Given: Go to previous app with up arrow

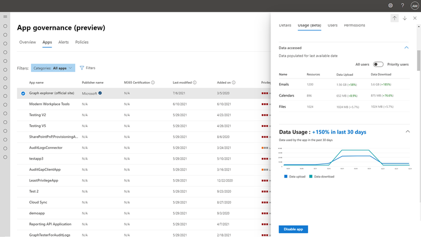Looking at the screenshot, I should 395,18.
